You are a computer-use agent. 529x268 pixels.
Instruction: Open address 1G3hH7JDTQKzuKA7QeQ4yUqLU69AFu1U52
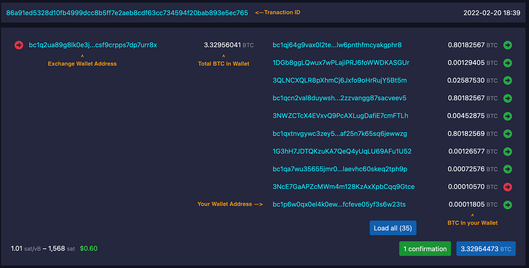[342, 151]
